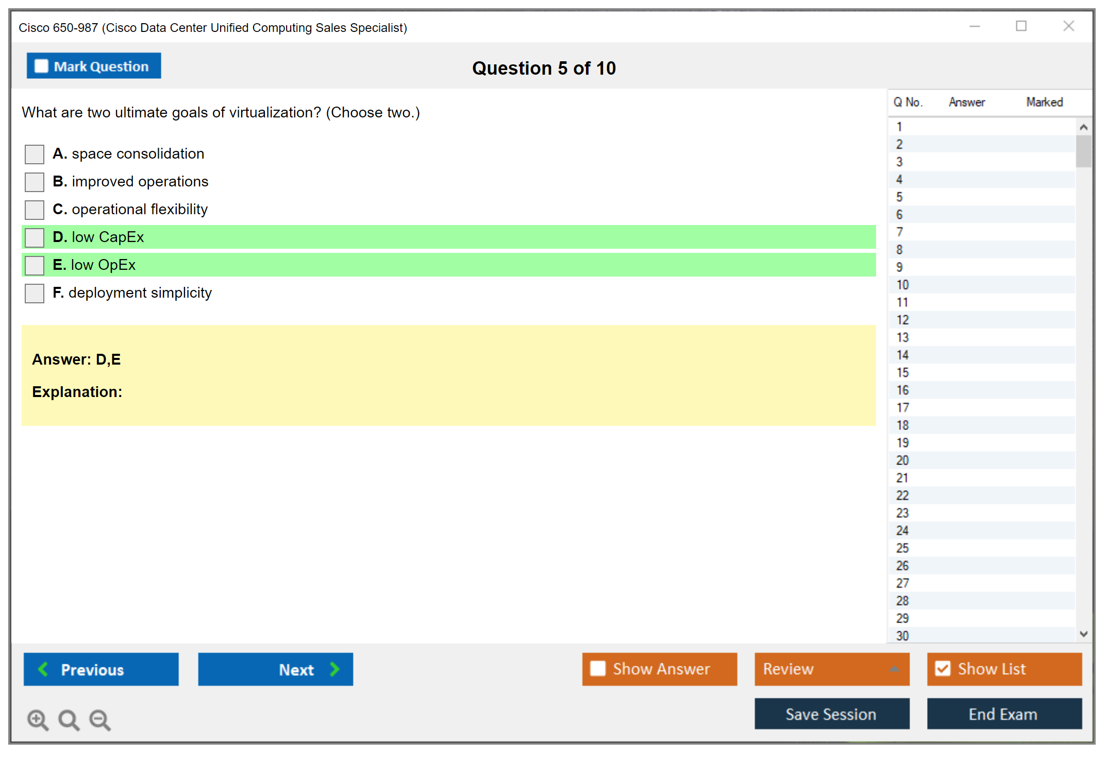Toggle the Show Answer checkbox
Screen dimensions: 1108x757
[598, 668]
